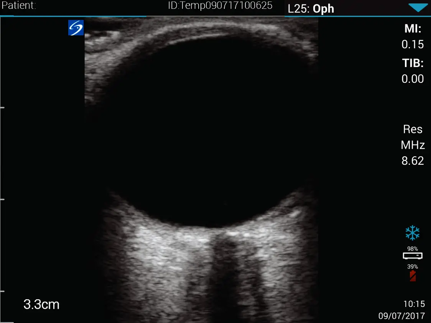Click the Patient: name field
The image size is (431, 323).
click(18, 6)
